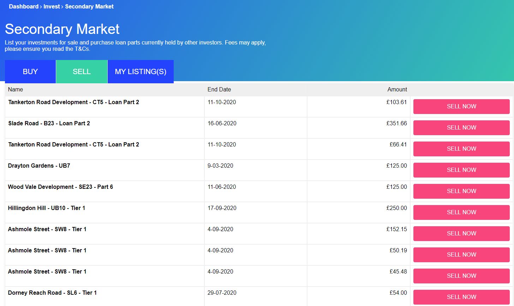Open Invest from the breadcrumb trail
The height and width of the screenshot is (306, 514).
click(52, 6)
